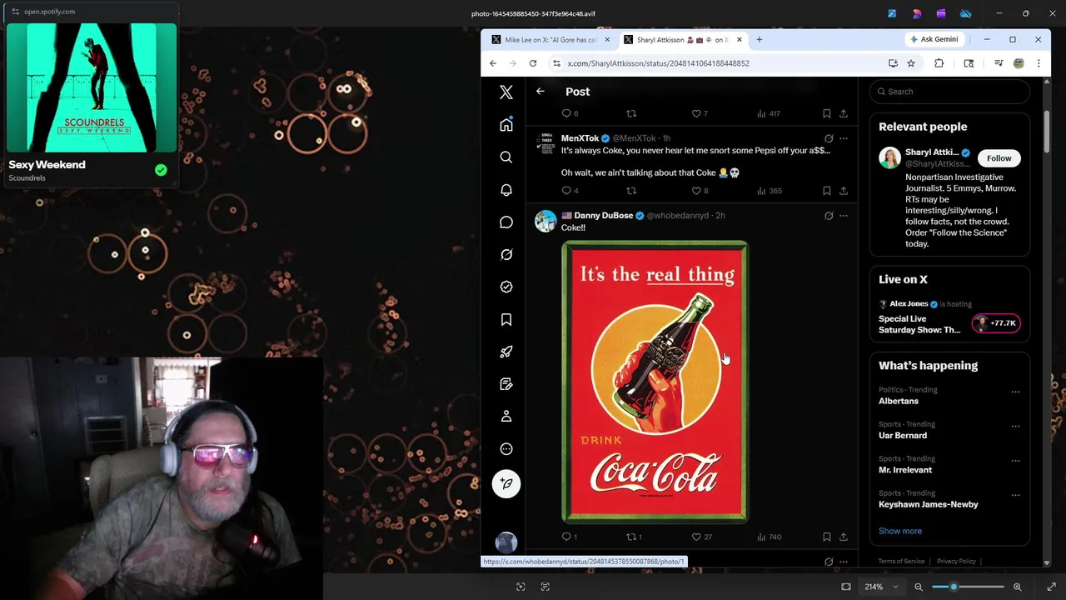Open site information icon in address bar

[556, 63]
